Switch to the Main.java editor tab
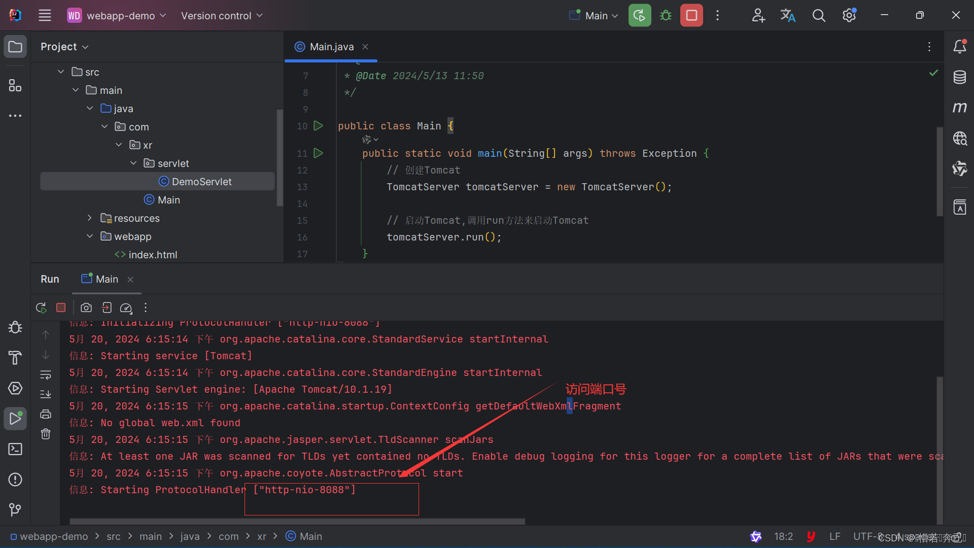The image size is (974, 548). 331,47
